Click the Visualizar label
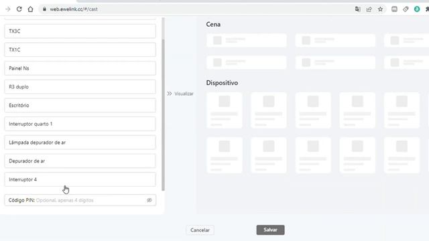Screen dimensions: 429x241 click(184, 94)
